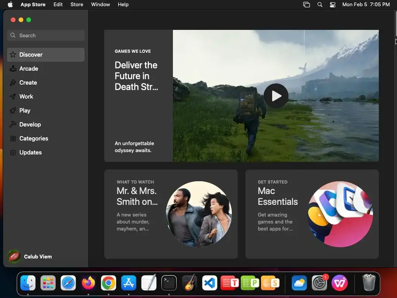Screen dimensions: 397x298
Task: Launch Firefox from the Dock
Action: [x=88, y=283]
